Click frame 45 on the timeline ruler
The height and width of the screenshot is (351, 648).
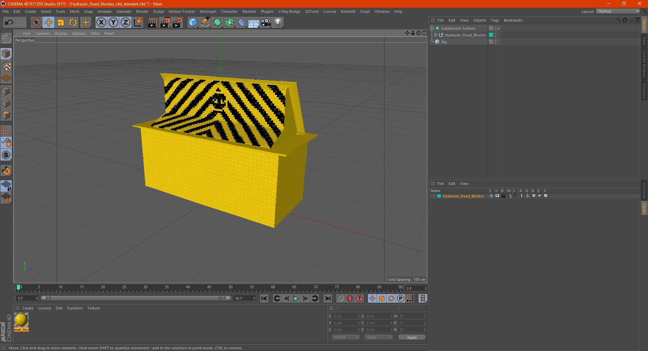click(x=209, y=288)
